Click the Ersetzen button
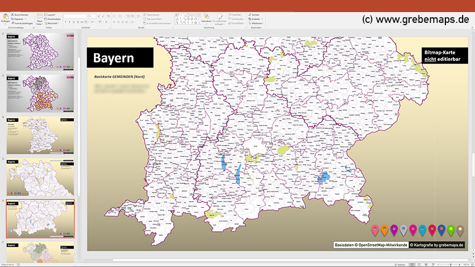The height and width of the screenshot is (267, 475). (x=255, y=18)
